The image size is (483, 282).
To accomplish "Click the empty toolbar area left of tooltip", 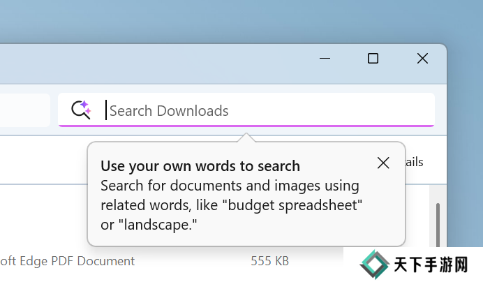I will 42,161.
